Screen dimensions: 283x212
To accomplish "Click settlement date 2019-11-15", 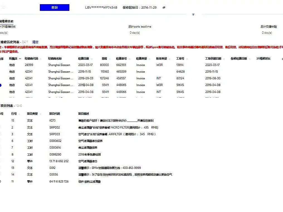I will tap(85, 72).
